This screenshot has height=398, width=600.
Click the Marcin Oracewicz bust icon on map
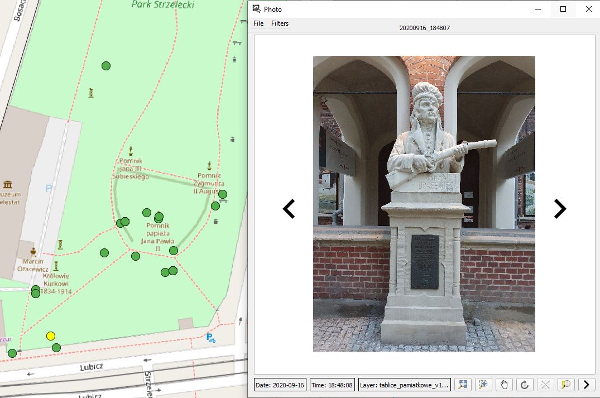point(33,251)
